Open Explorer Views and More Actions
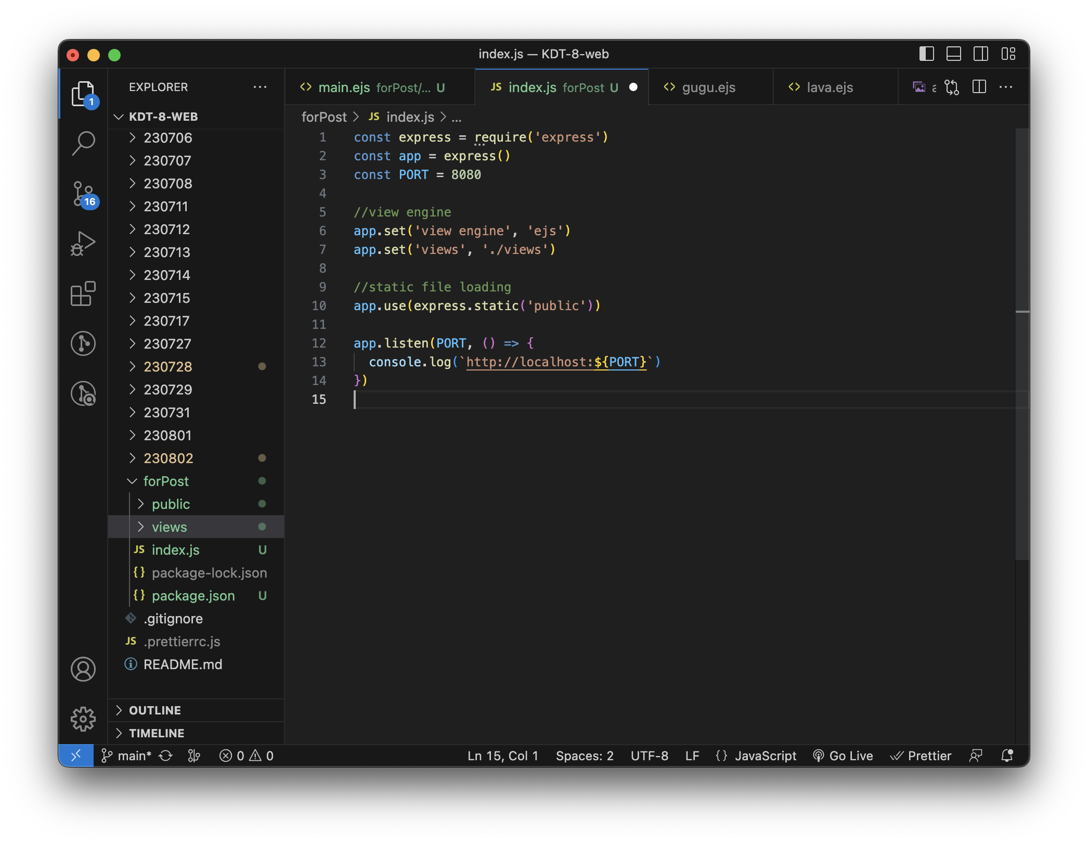This screenshot has width=1088, height=844. (x=260, y=87)
